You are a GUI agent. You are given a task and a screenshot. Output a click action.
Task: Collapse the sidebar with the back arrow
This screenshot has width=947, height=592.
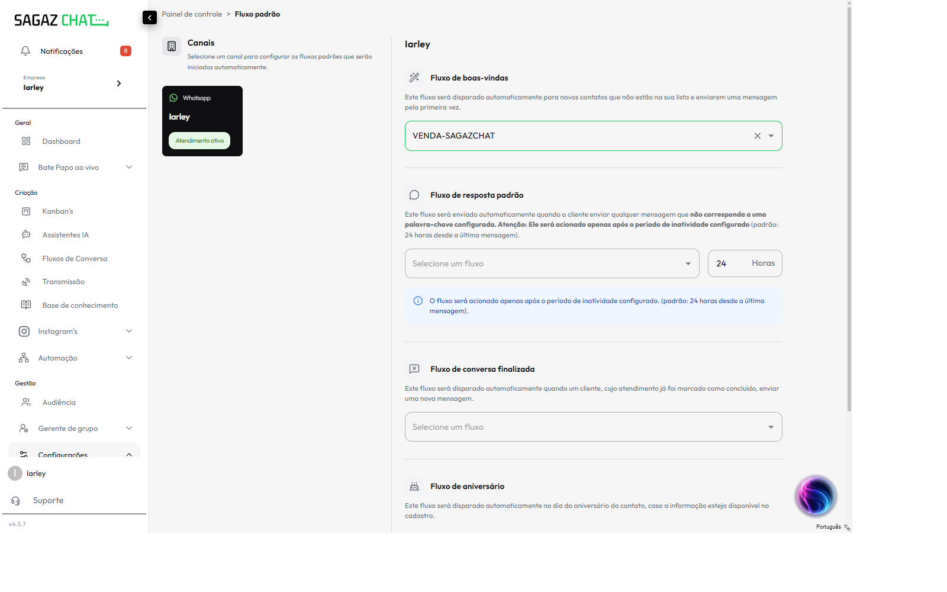click(x=150, y=18)
